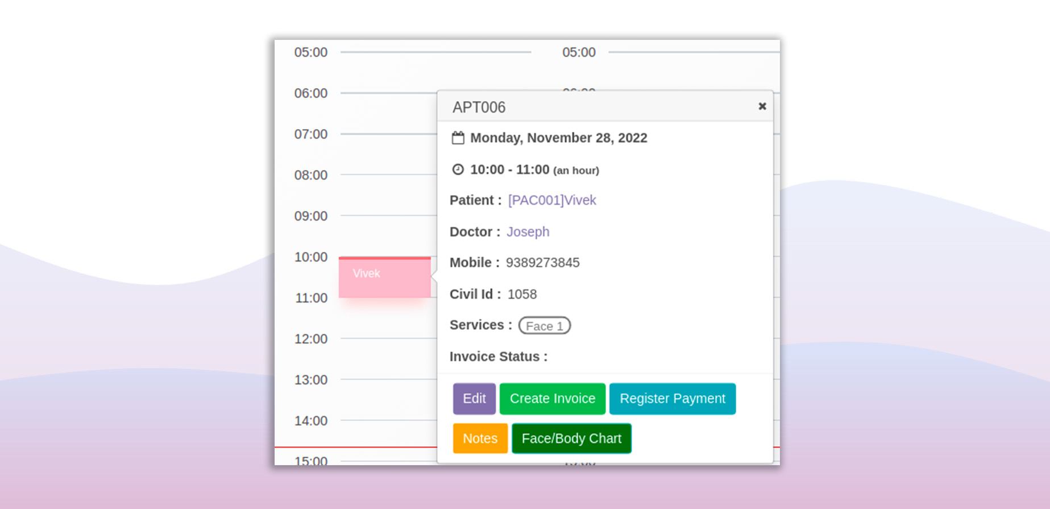Click the calendar icon beside the date
Image resolution: width=1050 pixels, height=509 pixels.
click(458, 138)
